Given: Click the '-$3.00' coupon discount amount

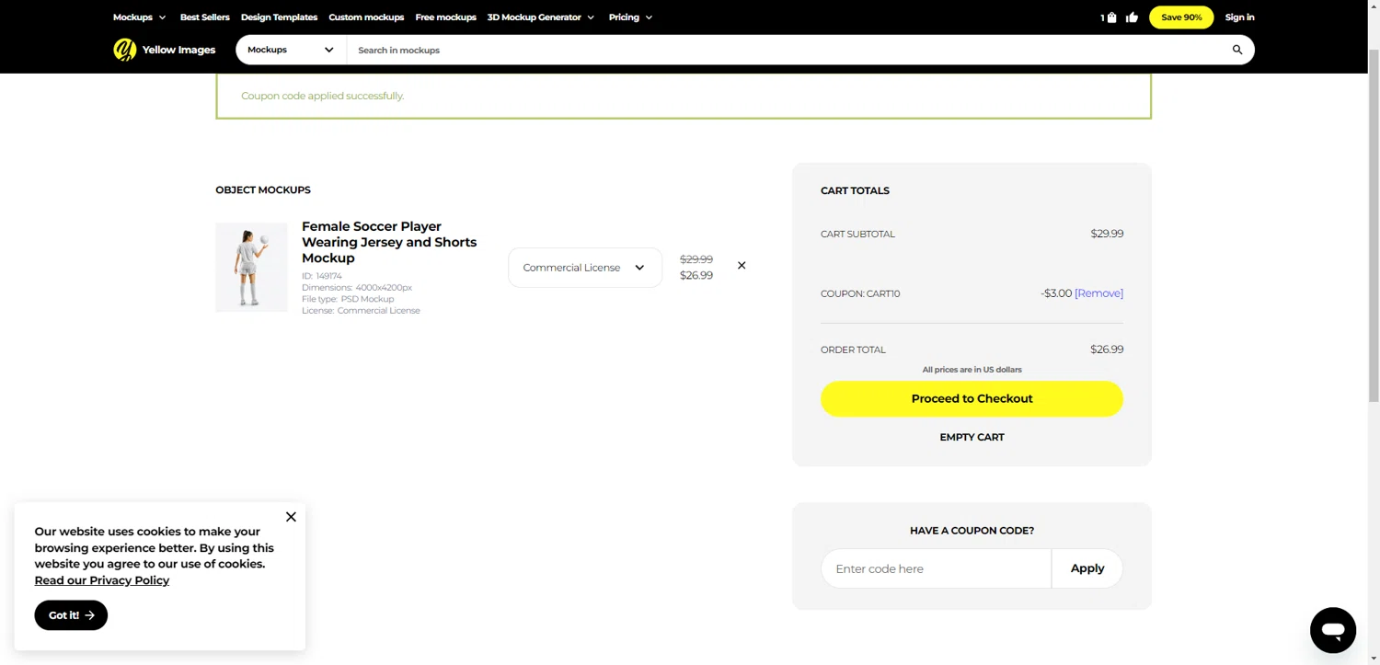Looking at the screenshot, I should (1056, 293).
